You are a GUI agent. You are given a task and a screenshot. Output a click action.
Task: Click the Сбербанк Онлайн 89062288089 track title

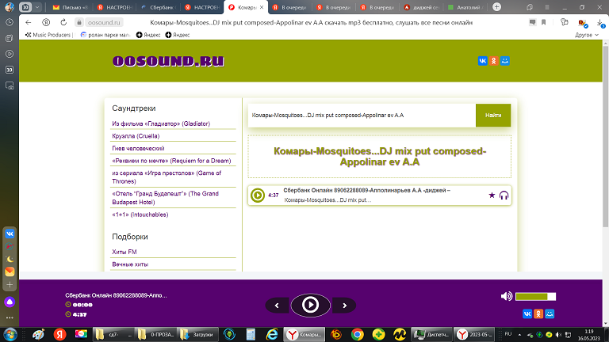pyautogui.click(x=366, y=190)
